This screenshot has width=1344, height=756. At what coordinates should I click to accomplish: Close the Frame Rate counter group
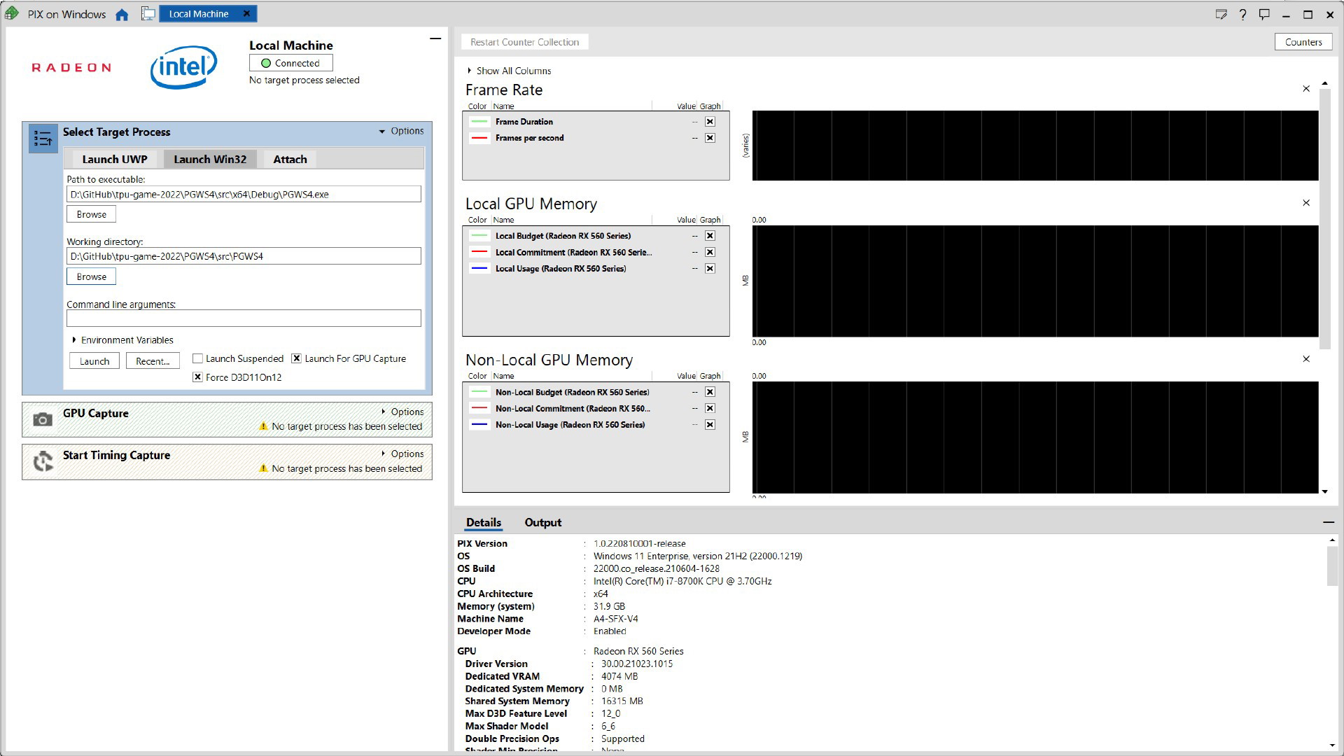(x=1306, y=89)
